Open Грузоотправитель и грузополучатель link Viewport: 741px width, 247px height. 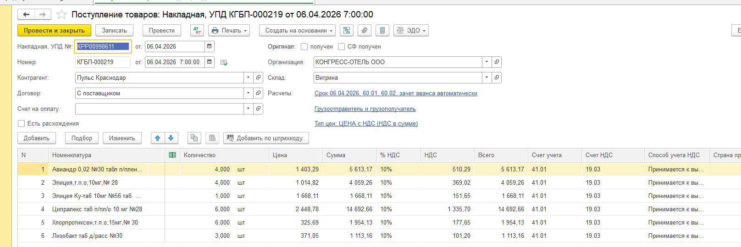[365, 109]
